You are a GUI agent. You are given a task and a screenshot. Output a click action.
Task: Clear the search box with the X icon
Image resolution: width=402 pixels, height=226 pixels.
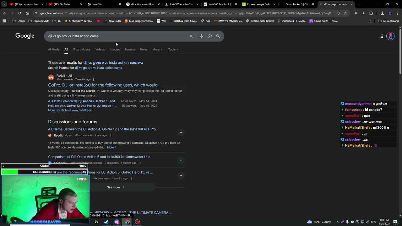pos(191,36)
